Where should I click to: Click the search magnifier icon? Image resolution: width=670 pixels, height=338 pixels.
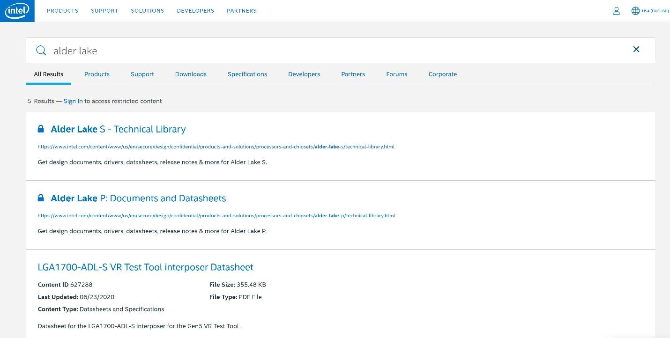[x=41, y=51]
